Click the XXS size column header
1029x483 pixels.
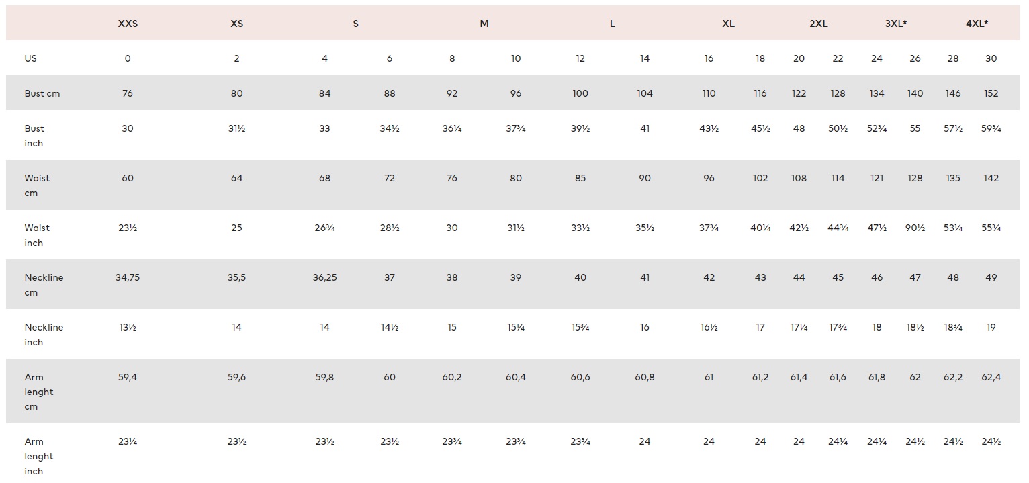coord(128,24)
